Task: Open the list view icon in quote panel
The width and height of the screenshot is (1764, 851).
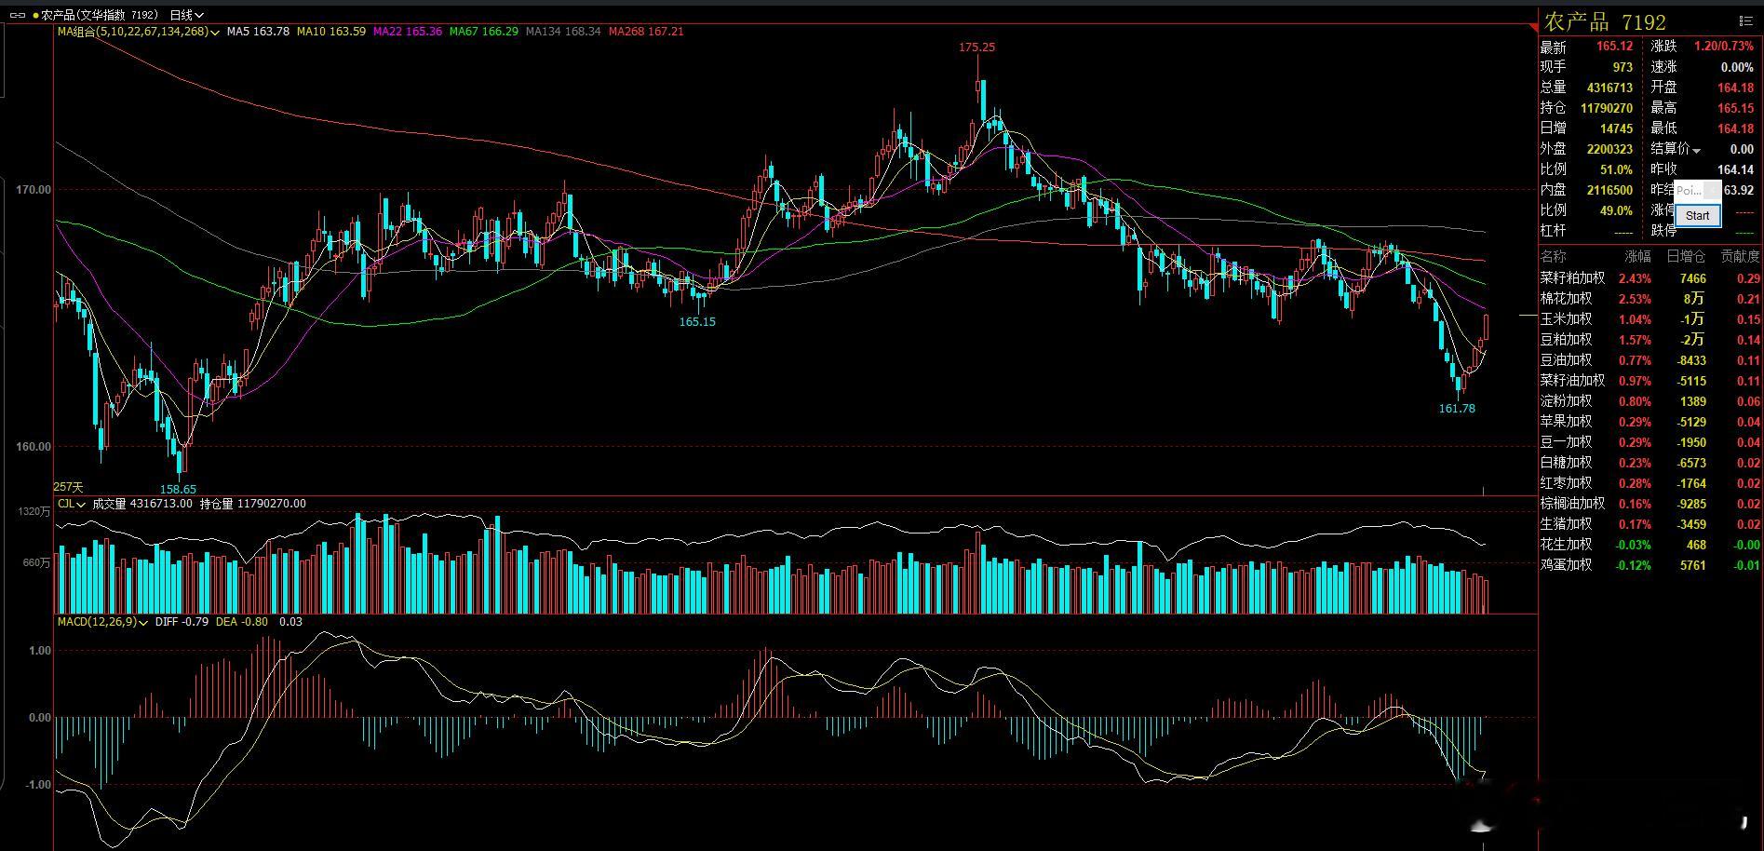Action: click(x=1744, y=20)
